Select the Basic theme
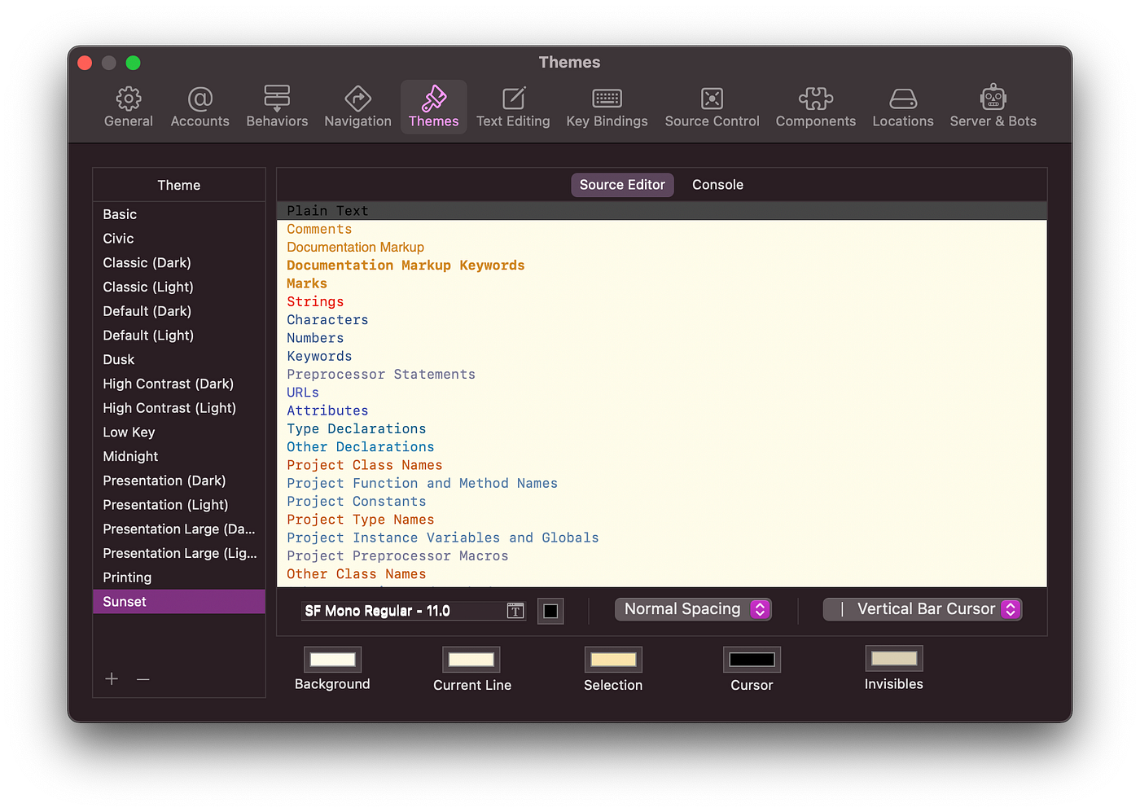 point(179,214)
